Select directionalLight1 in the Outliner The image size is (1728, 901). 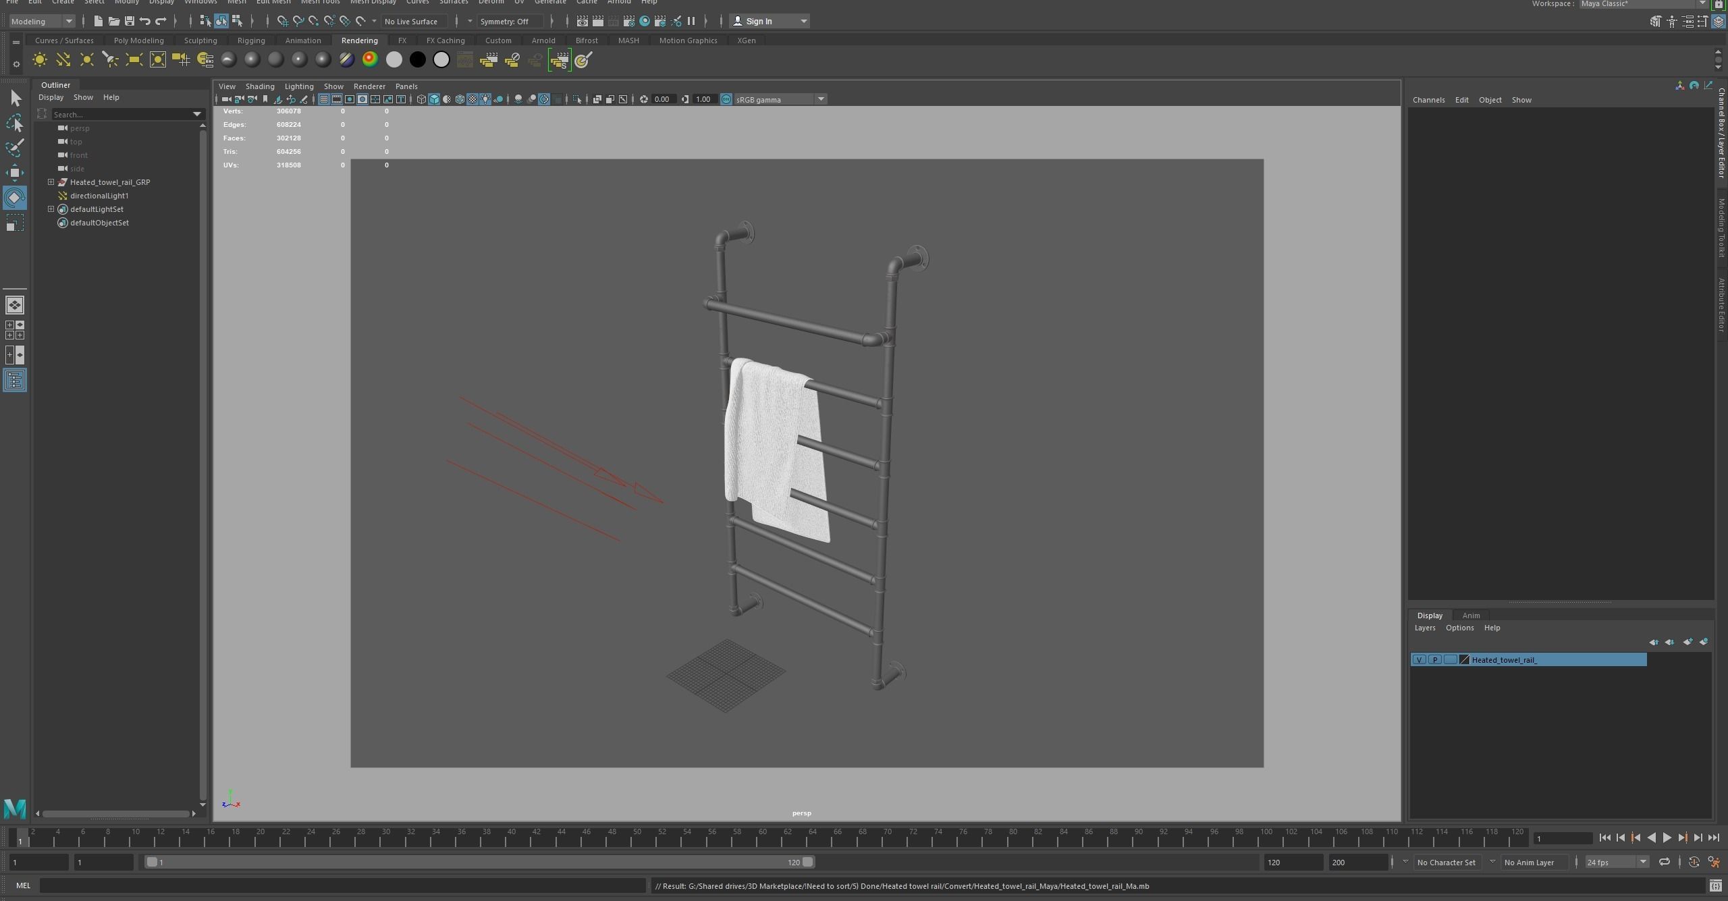point(99,196)
